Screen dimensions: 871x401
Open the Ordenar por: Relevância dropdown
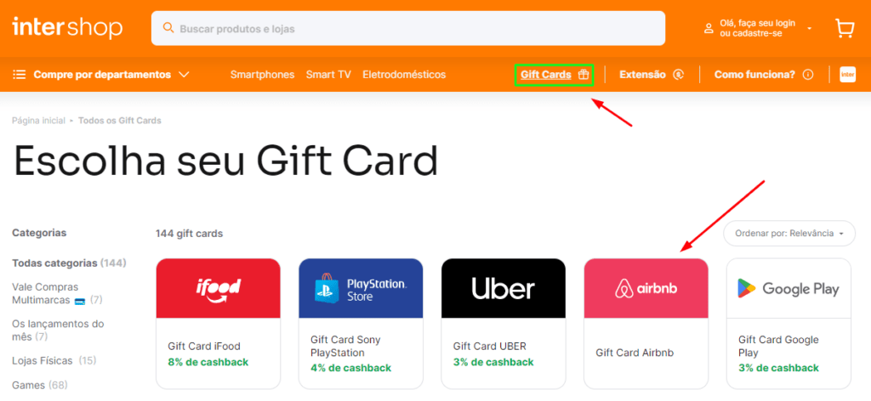(x=788, y=234)
